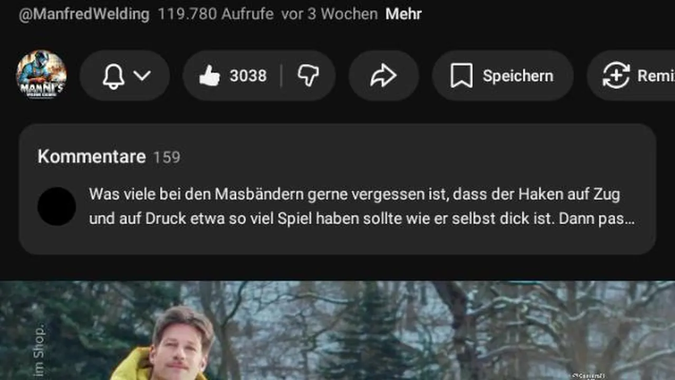
Task: Expand the Kommentare section header
Action: [92, 157]
